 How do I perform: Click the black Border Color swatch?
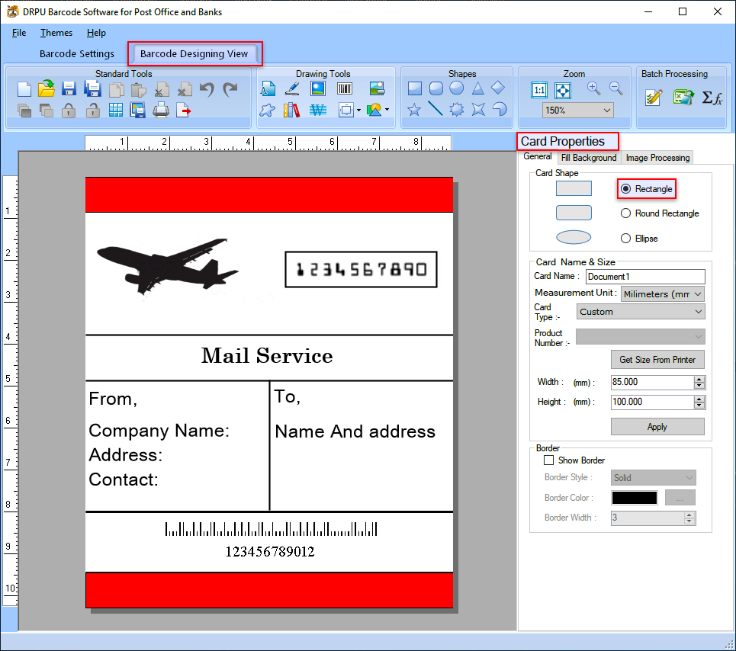[634, 498]
